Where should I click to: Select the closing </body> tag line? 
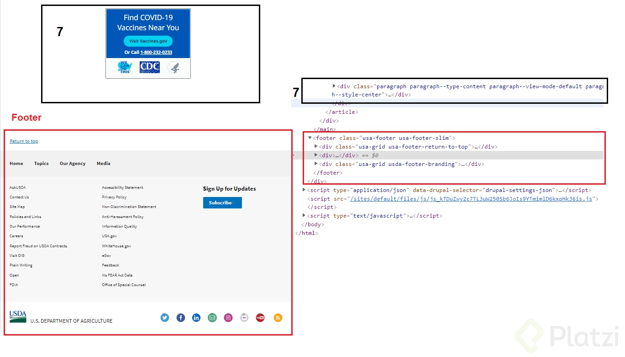(313, 224)
